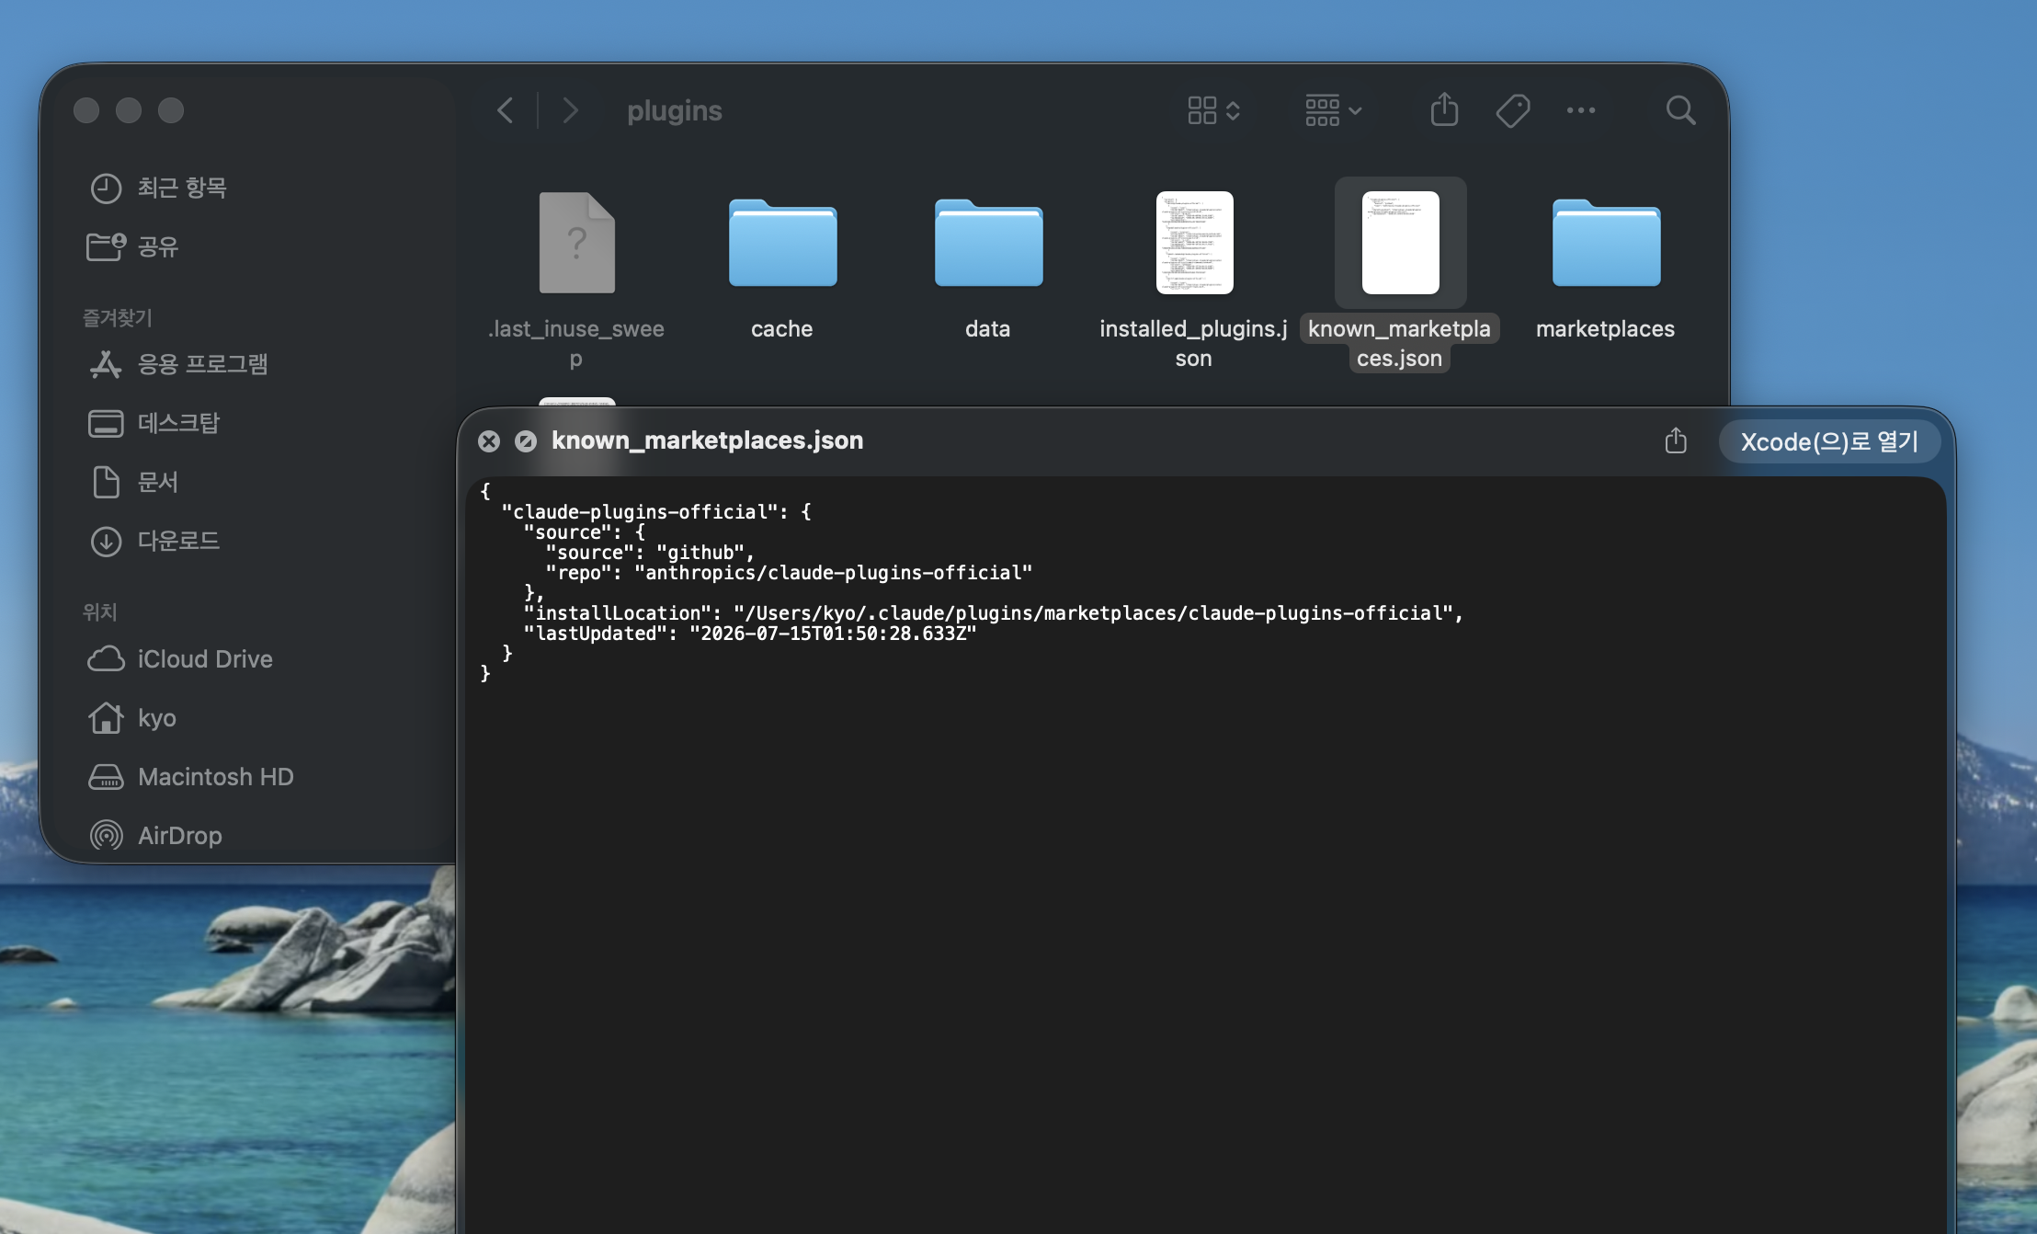Select the known_marketplaces.json file icon
The width and height of the screenshot is (2037, 1234).
(1400, 243)
